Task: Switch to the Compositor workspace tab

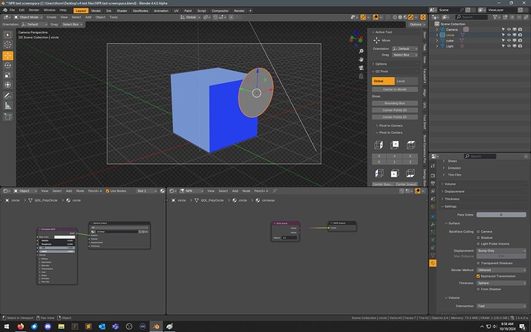Action: click(x=220, y=11)
